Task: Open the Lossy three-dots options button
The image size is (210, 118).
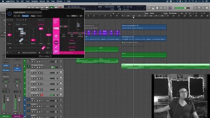Action: pyautogui.click(x=56, y=43)
